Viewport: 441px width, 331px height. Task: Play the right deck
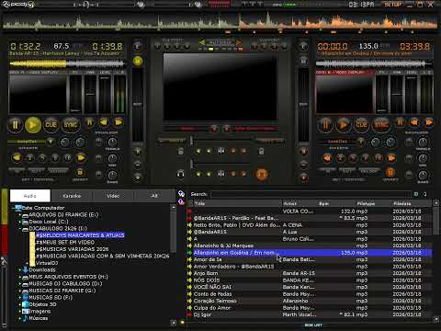pyautogui.click(x=343, y=125)
